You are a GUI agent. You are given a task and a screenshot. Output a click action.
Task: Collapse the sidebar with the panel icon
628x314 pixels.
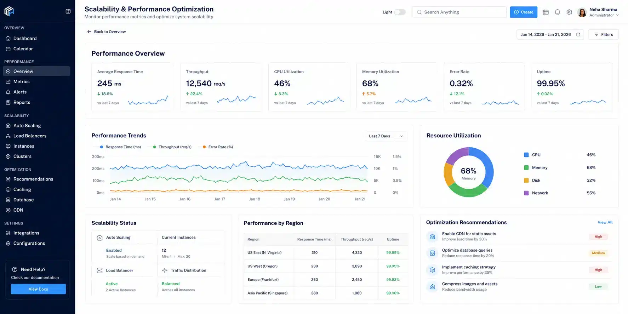point(68,11)
